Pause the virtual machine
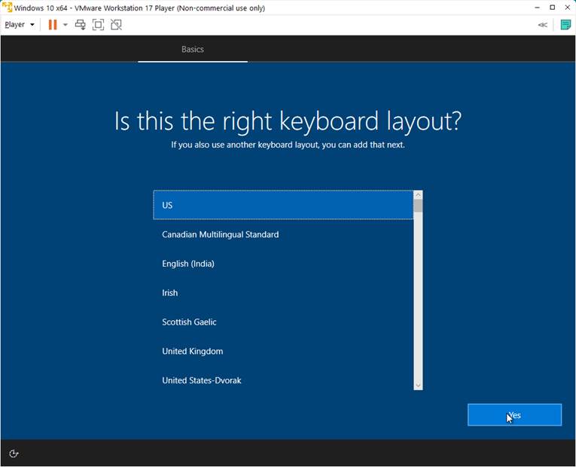Image resolution: width=576 pixels, height=467 pixels. 53,25
